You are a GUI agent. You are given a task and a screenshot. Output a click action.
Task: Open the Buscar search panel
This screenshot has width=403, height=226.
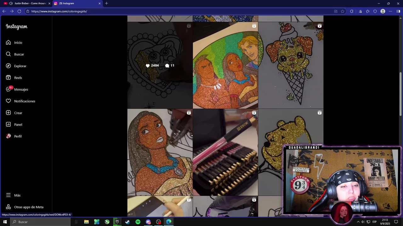tap(15, 54)
